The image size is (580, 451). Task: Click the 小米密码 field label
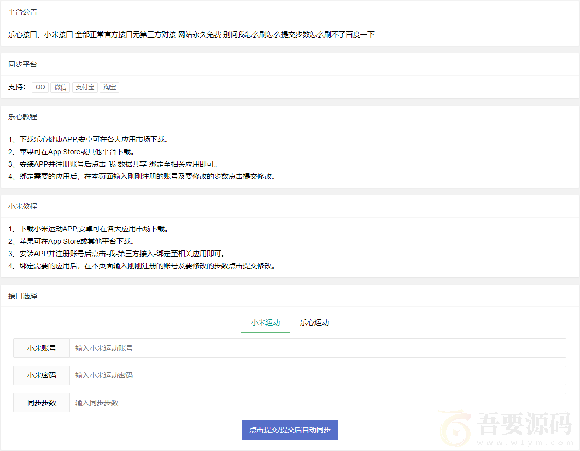tap(42, 375)
